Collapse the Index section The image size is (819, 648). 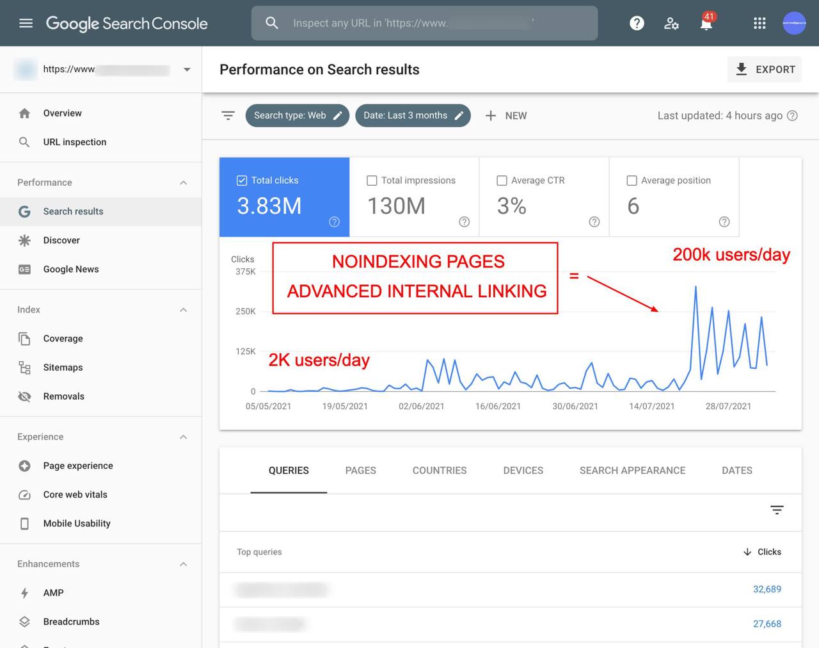click(x=184, y=310)
